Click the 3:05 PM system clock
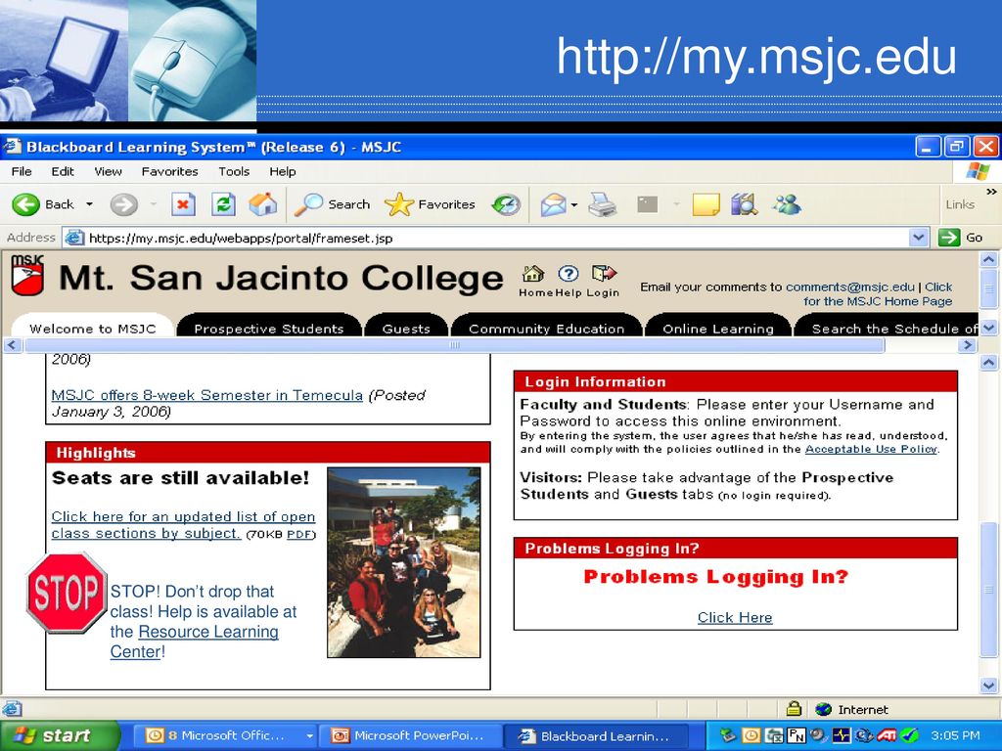This screenshot has height=751, width=1002. point(955,735)
